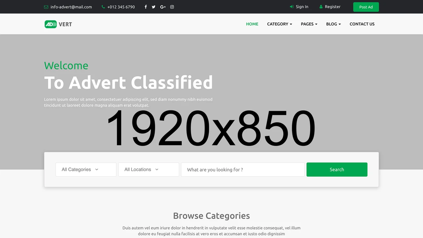Click the +012 345 6790 phone number
423x238 pixels.
tap(121, 7)
